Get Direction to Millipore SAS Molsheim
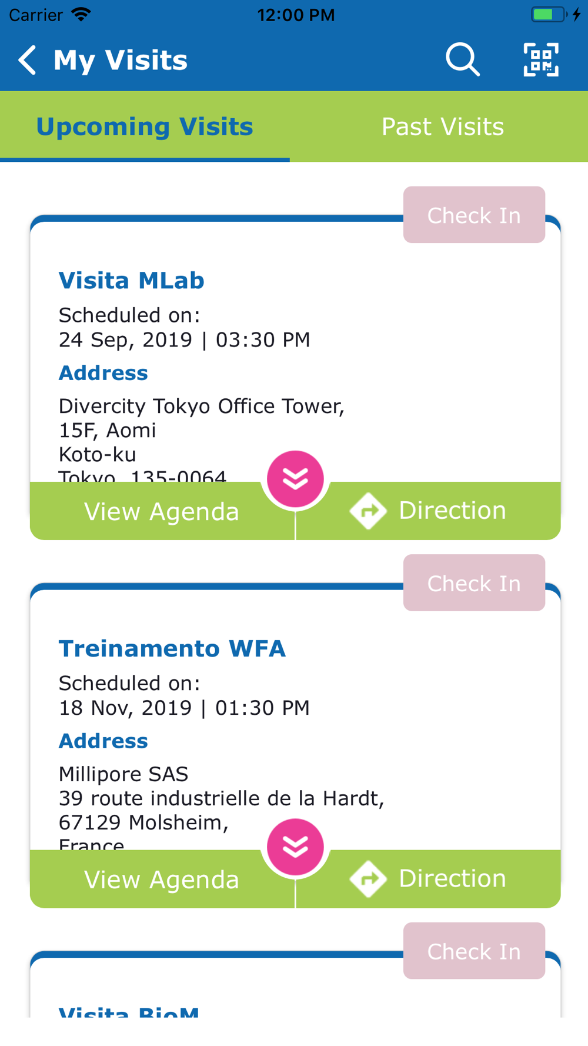This screenshot has width=588, height=1046. [428, 879]
